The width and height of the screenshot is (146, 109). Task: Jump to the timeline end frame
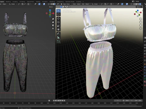(64, 101)
